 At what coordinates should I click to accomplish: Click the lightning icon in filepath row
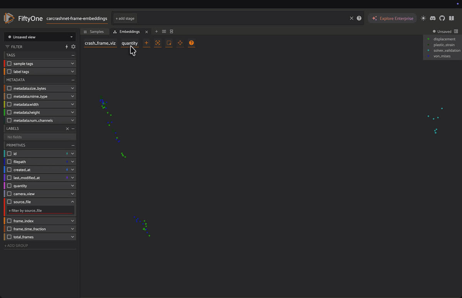pos(67,162)
